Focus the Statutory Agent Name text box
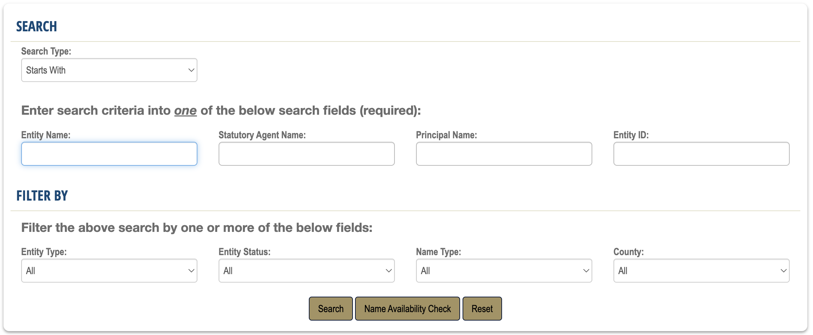Image resolution: width=813 pixels, height=335 pixels. [306, 154]
